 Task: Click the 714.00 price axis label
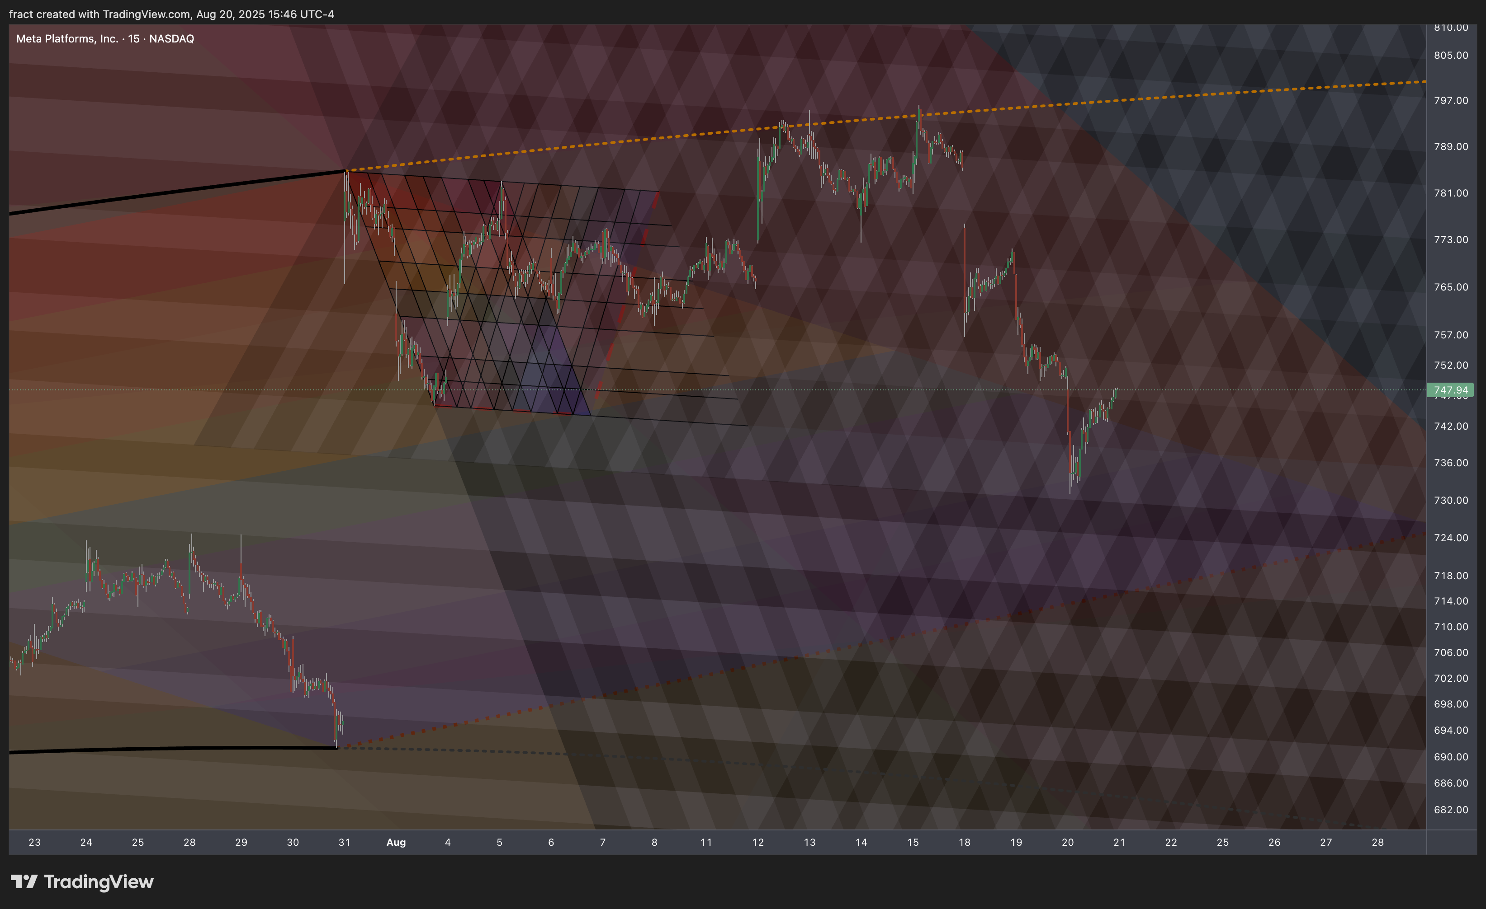(1451, 600)
